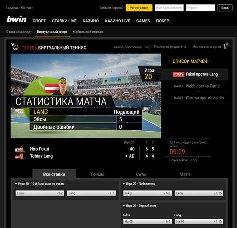This screenshot has width=237, height=228.
Task: Click the 00:09 countdown timer
Action: [x=177, y=152]
